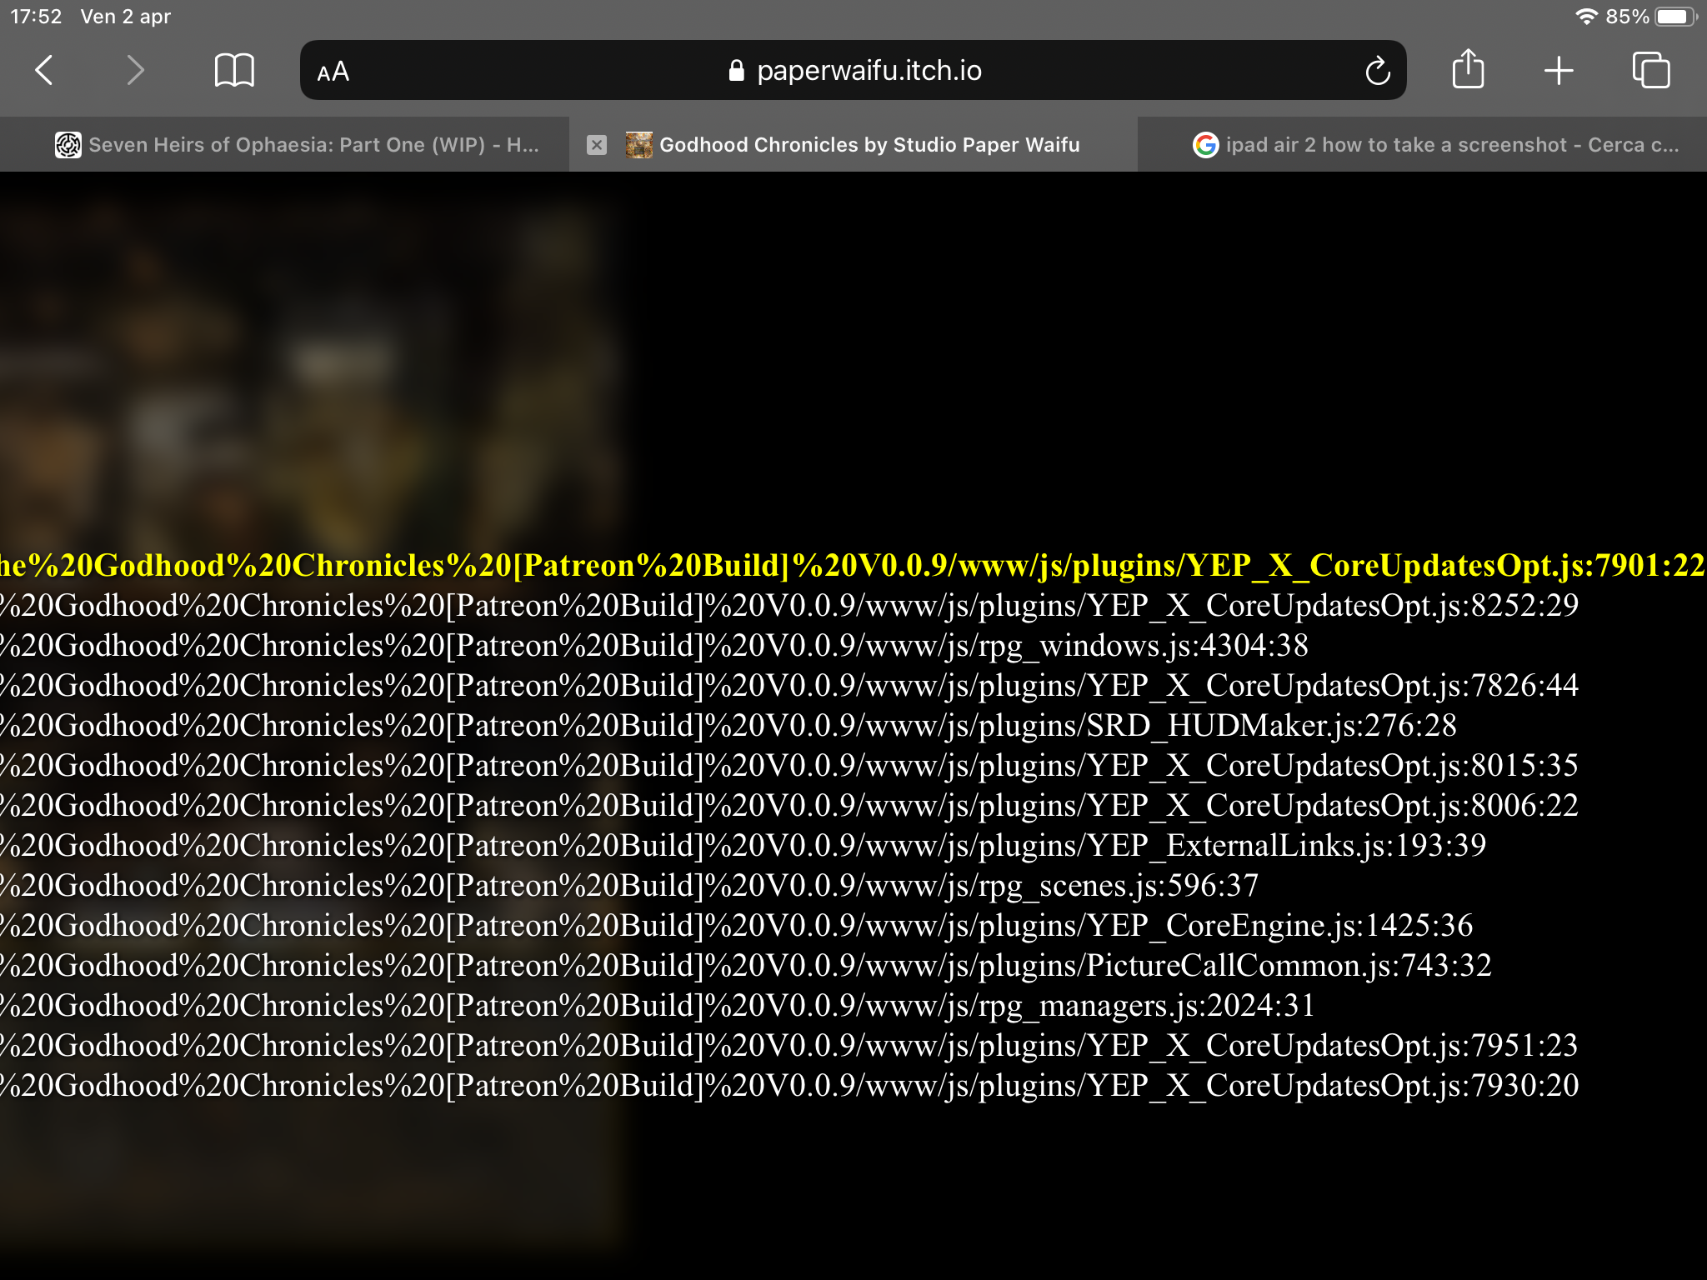Viewport: 1707px width, 1280px height.
Task: Reload the page with the refresh icon
Action: [x=1378, y=71]
